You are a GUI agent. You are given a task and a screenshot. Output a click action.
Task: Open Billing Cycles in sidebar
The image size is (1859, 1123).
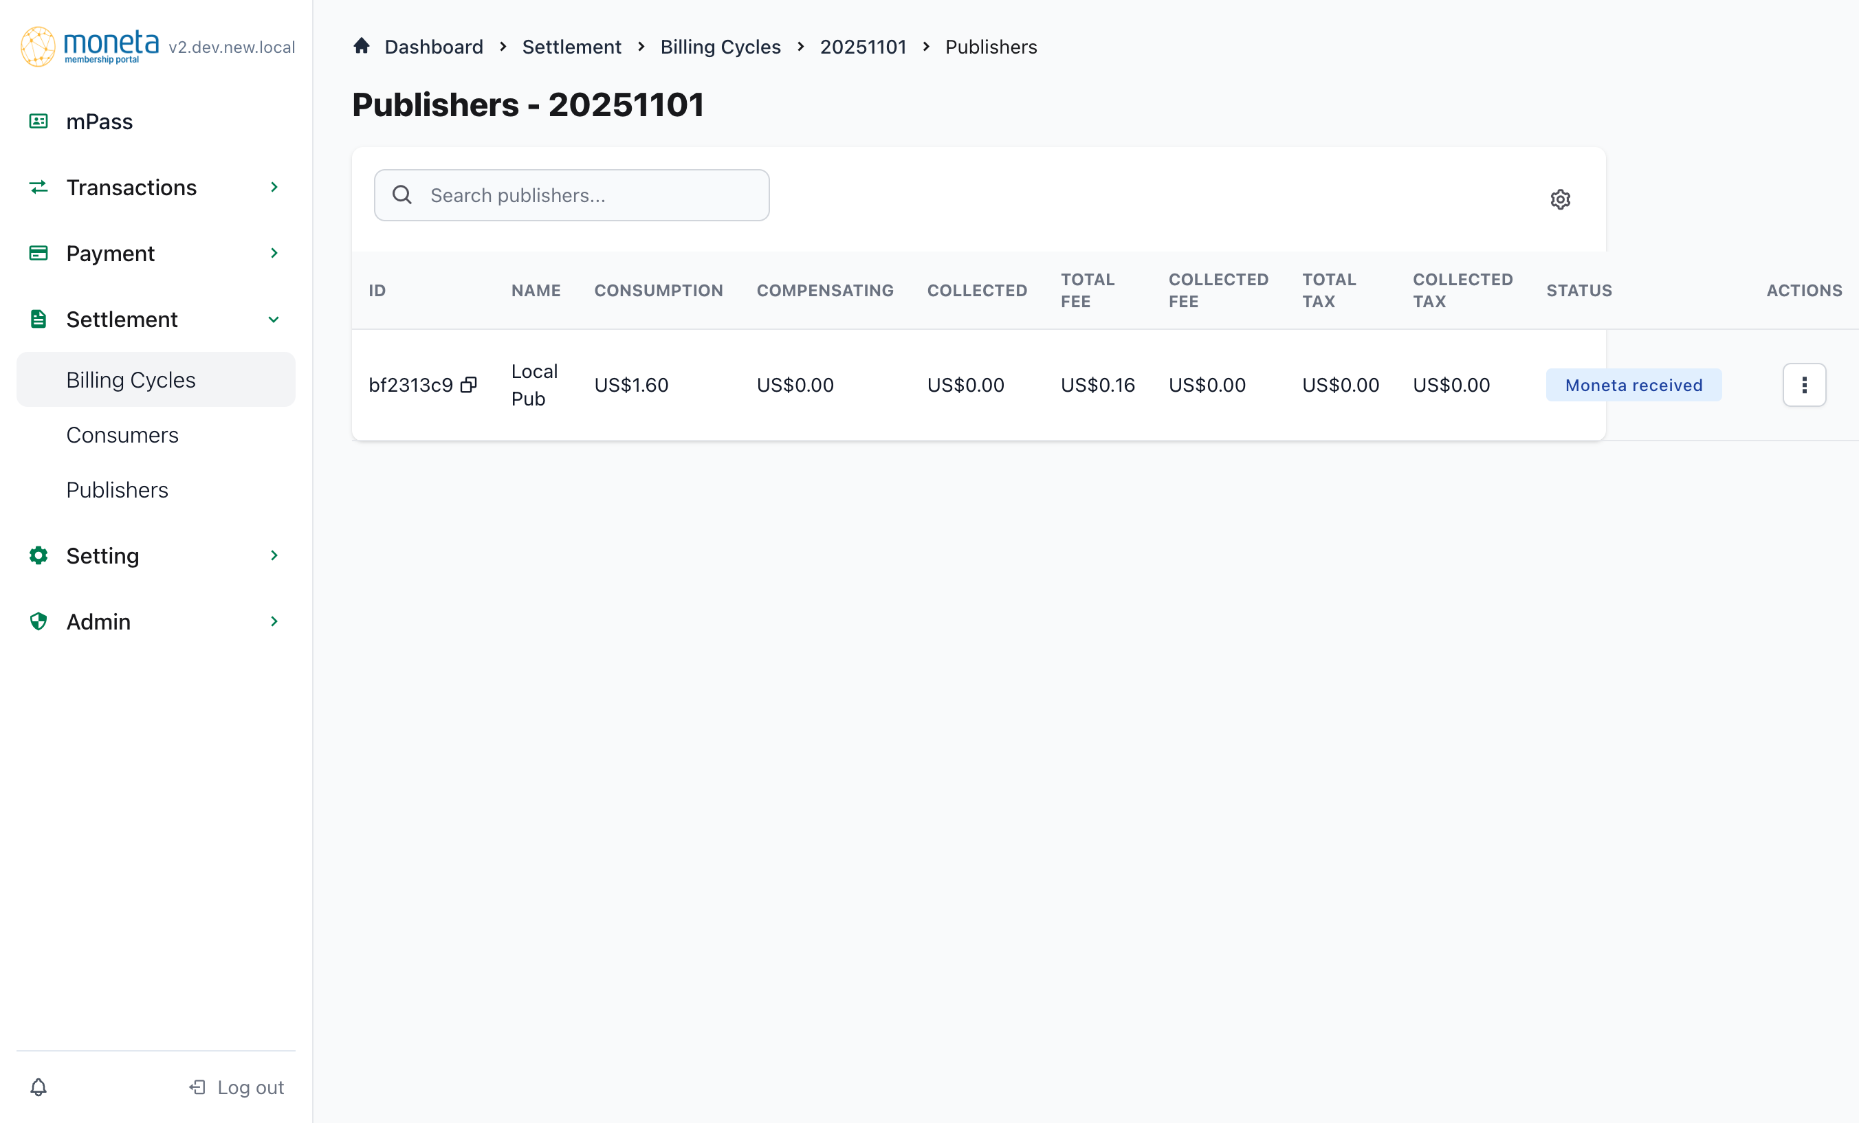click(131, 379)
